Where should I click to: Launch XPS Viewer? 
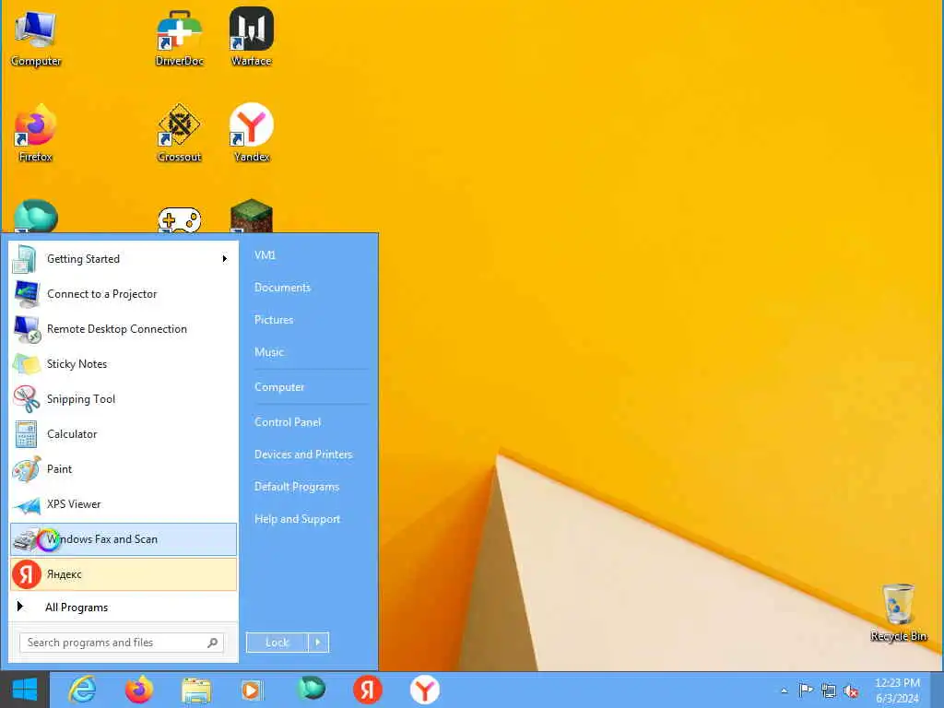coord(124,504)
